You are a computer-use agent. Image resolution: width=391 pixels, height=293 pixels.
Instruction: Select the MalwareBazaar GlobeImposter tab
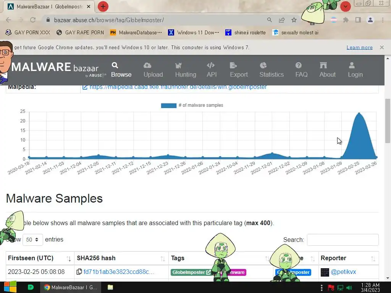(x=49, y=7)
